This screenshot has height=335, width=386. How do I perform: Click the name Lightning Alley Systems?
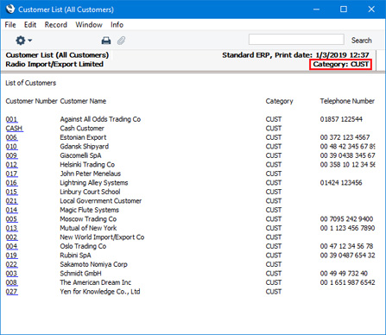point(94,183)
